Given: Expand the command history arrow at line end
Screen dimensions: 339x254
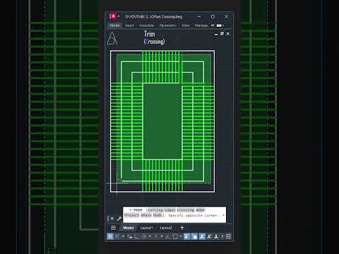Looking at the screenshot, I should [x=223, y=215].
